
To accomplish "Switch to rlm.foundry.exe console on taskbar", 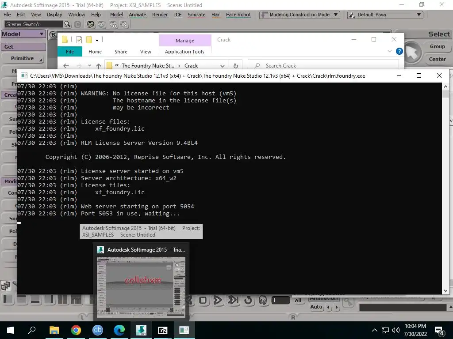I will click(x=184, y=330).
